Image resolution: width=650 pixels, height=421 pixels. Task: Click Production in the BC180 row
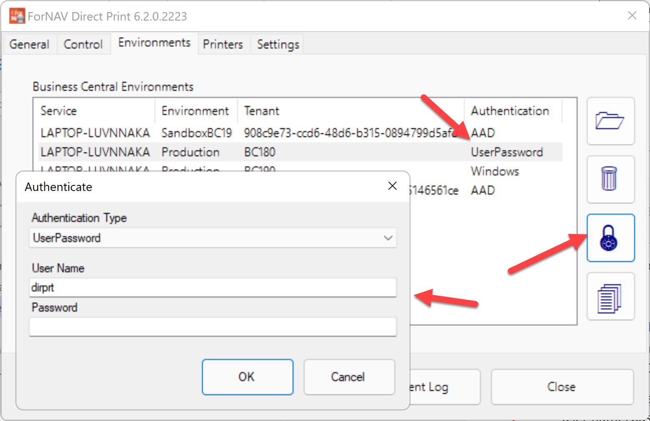point(190,152)
